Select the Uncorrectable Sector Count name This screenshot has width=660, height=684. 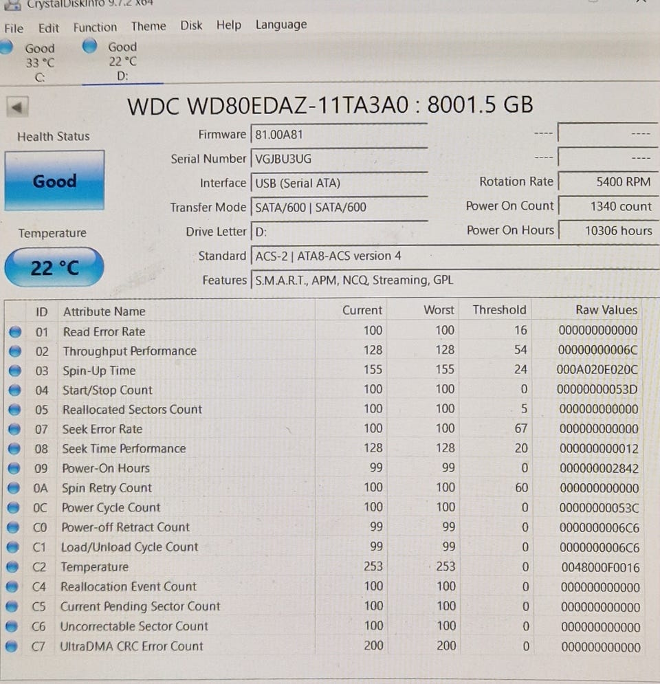click(134, 626)
